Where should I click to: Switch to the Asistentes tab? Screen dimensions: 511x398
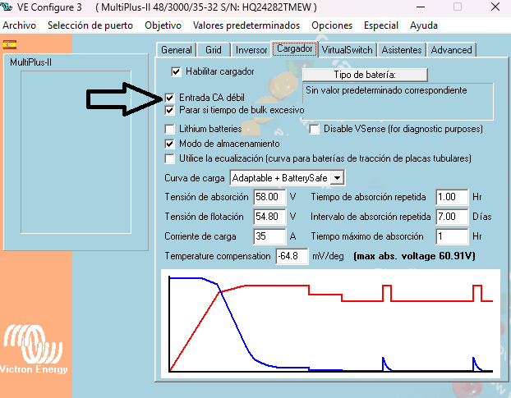(x=402, y=50)
